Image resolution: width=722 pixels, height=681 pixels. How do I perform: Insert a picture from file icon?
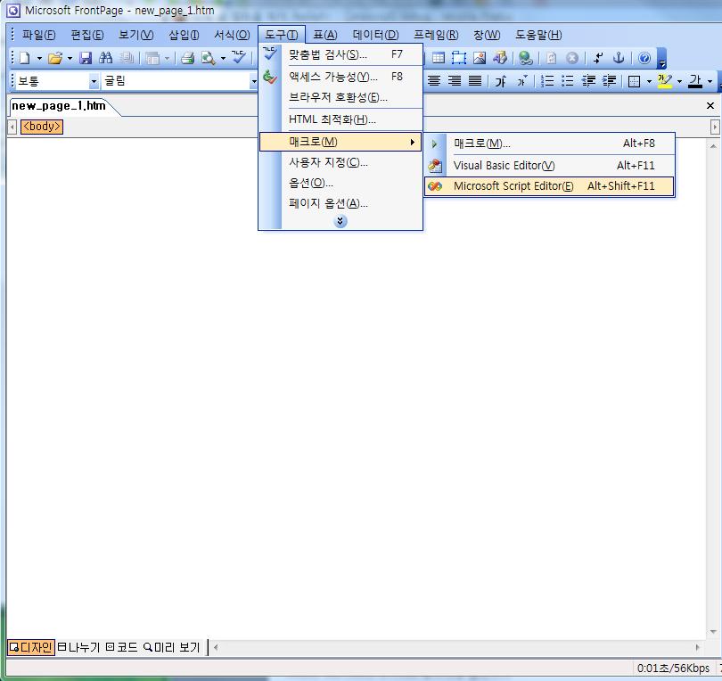tap(480, 58)
